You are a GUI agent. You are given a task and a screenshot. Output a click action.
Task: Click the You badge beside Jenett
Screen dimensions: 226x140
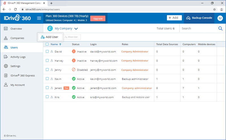pyautogui.click(x=66, y=88)
